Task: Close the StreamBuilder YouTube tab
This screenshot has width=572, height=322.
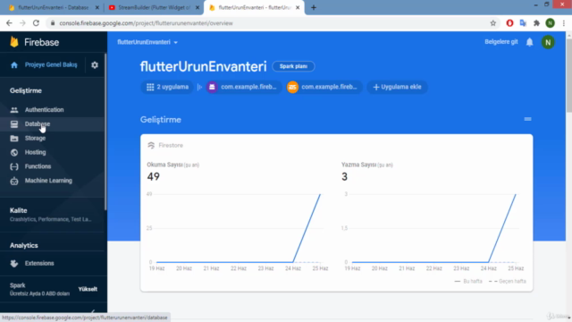Action: [198, 7]
